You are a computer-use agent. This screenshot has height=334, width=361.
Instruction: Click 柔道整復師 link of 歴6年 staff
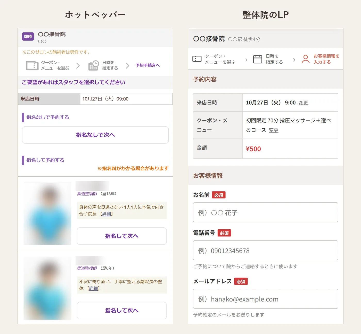point(87,268)
